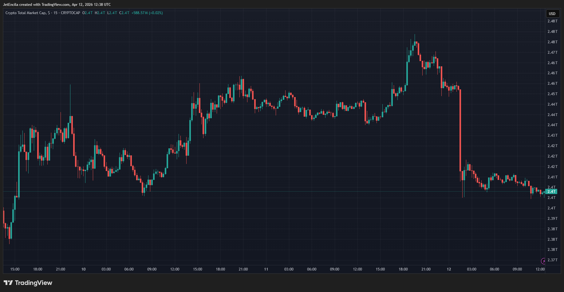Open the USD currency selector
Image resolution: width=564 pixels, height=292 pixels.
click(x=552, y=14)
